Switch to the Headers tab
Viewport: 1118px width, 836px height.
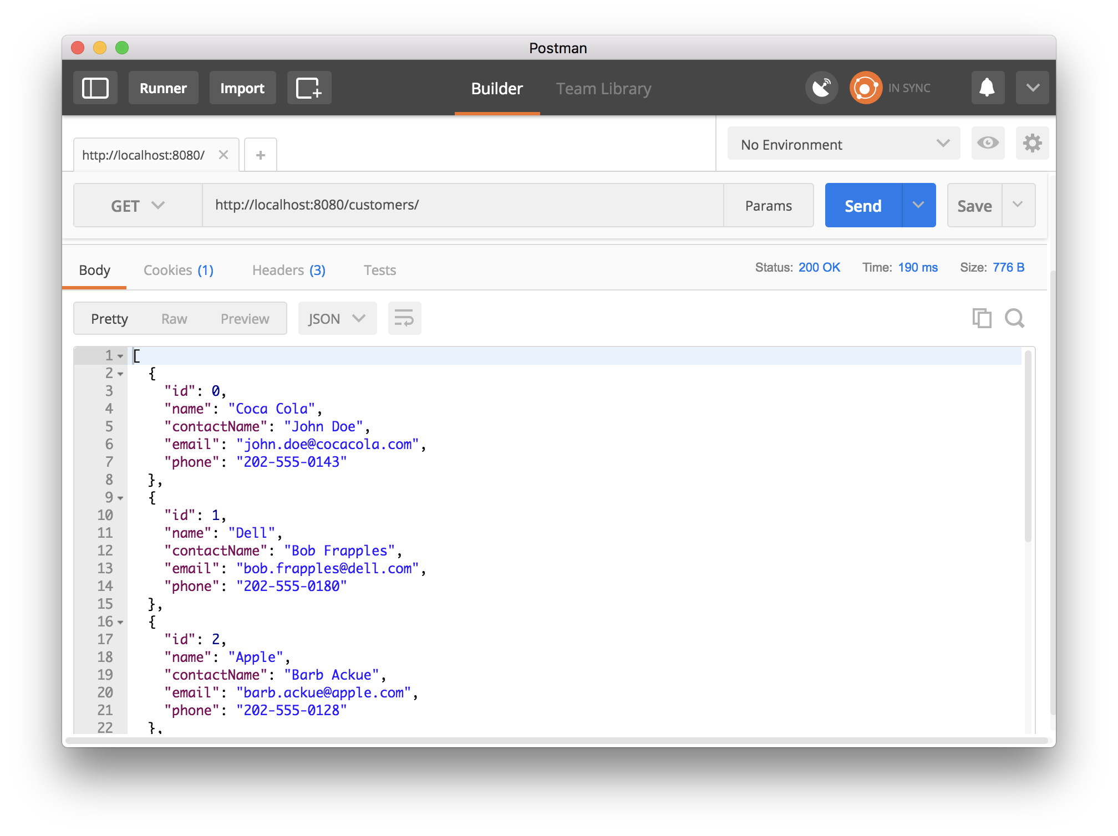[x=290, y=269]
